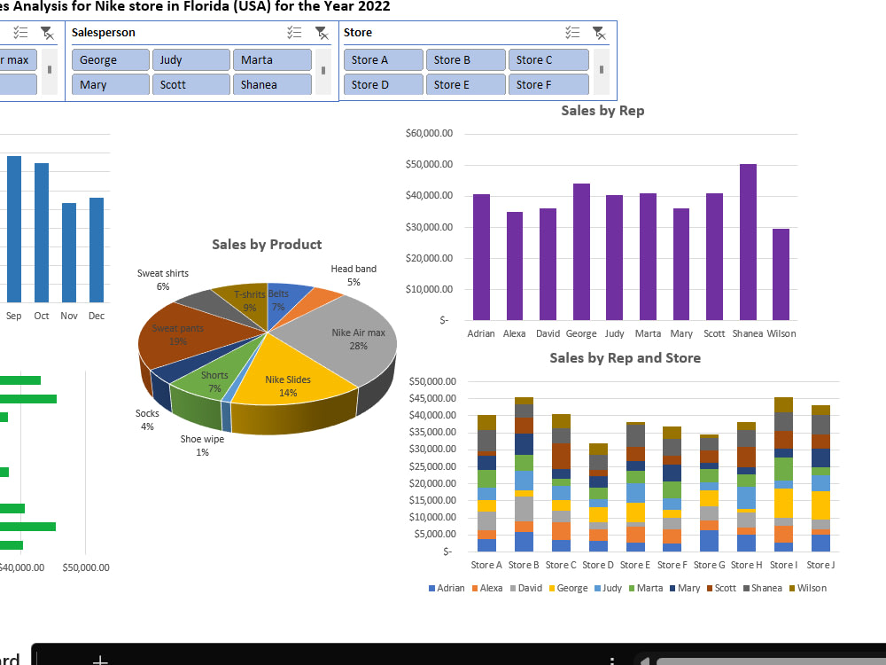Select Marta in the Salesperson slicer
Screen dimensions: 886x665
click(272, 60)
